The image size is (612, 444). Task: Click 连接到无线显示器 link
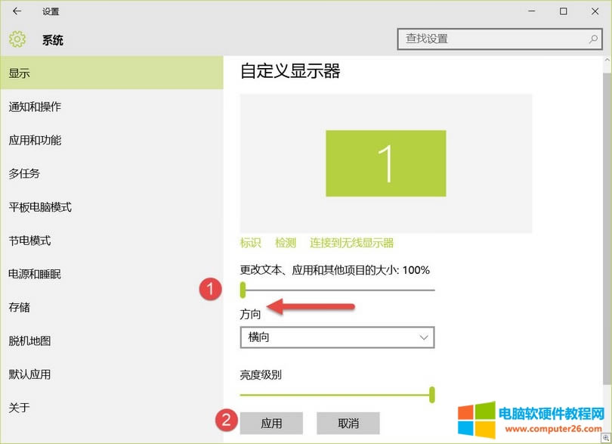(x=351, y=243)
